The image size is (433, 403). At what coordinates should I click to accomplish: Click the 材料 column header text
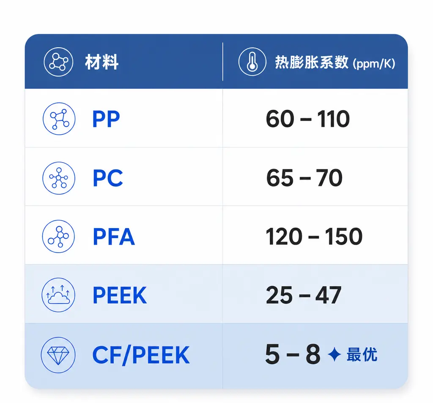pos(101,62)
